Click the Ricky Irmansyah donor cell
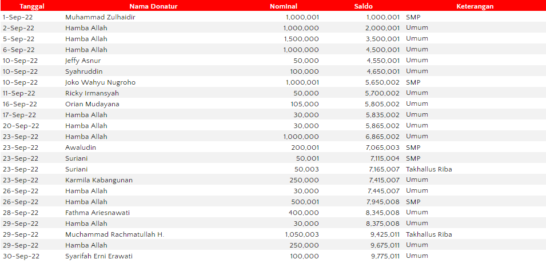The width and height of the screenshot is (546, 263). [x=92, y=93]
